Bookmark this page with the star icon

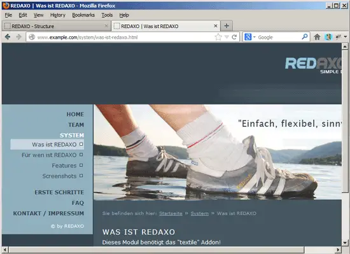[218, 37]
